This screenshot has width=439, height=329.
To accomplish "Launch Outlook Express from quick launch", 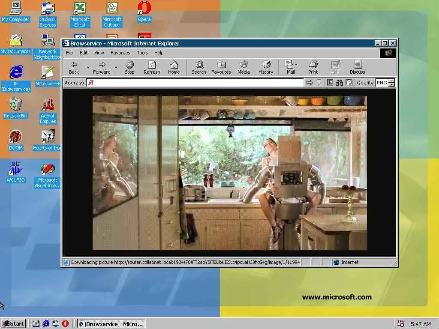I will click(x=56, y=324).
